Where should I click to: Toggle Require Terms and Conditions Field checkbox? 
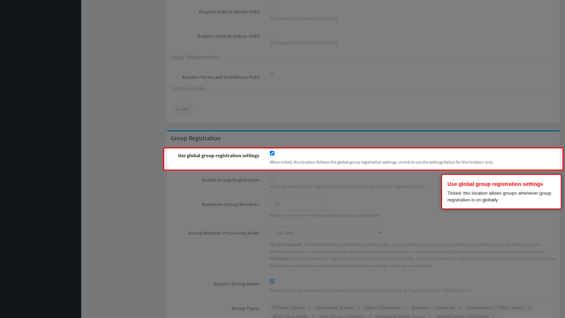pos(272,75)
